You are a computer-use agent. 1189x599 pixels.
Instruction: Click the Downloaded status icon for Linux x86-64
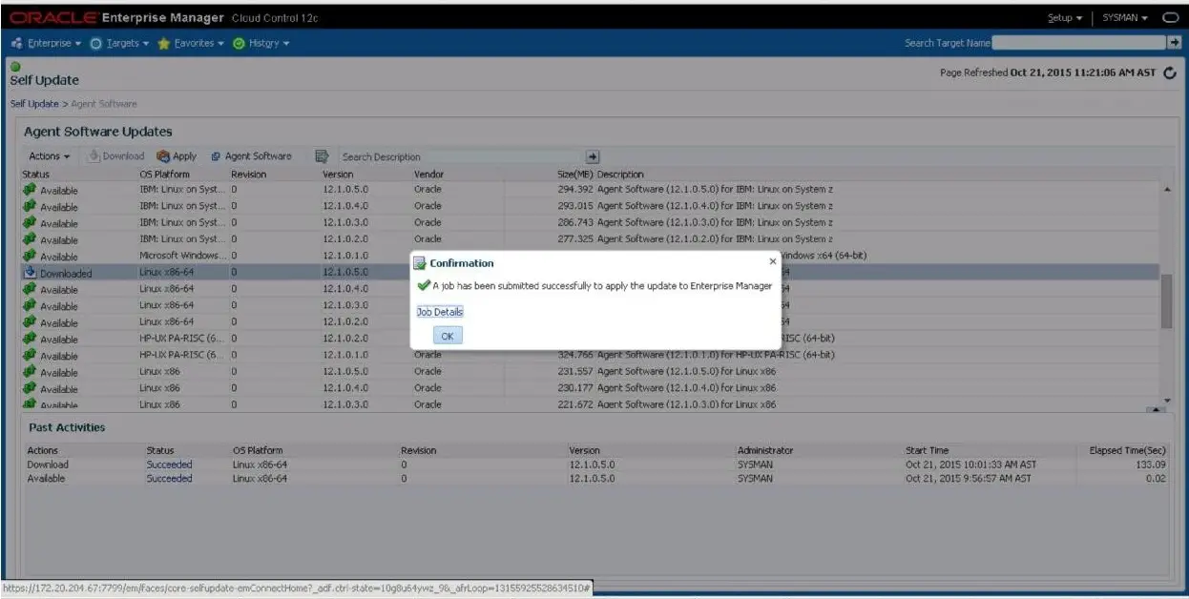[31, 273]
